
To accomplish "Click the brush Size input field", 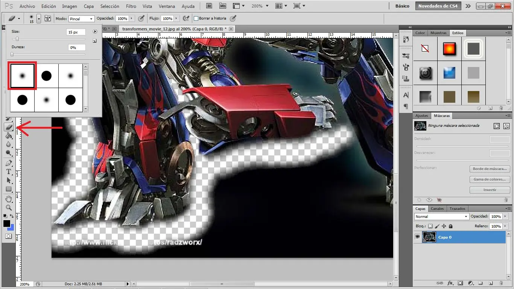I will coord(76,32).
